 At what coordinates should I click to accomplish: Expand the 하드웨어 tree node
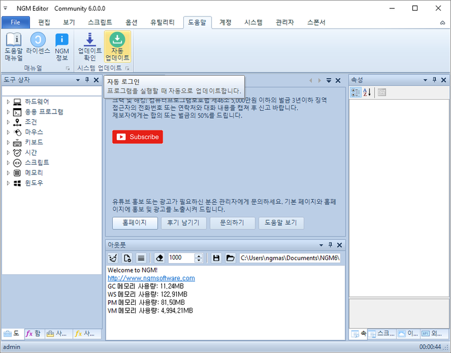point(8,102)
